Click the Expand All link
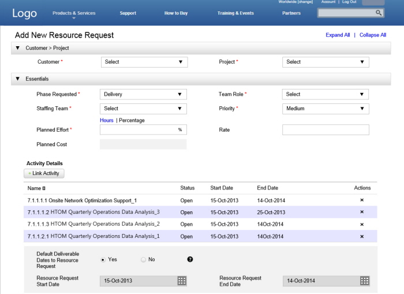 (338, 35)
